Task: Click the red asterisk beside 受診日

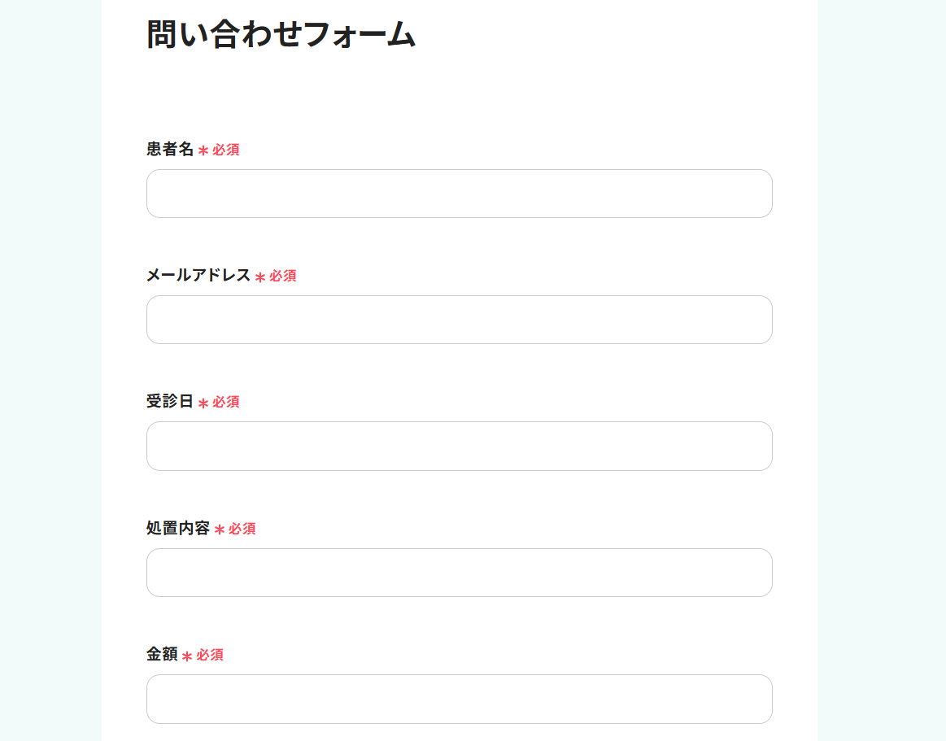Action: click(203, 403)
